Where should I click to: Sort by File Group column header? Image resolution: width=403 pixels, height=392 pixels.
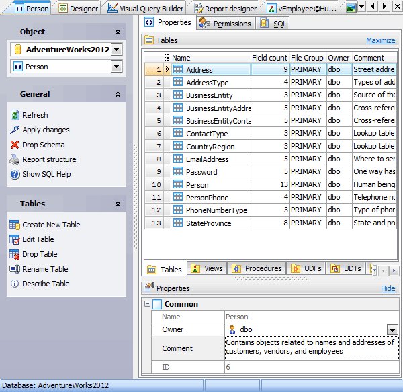tap(308, 58)
